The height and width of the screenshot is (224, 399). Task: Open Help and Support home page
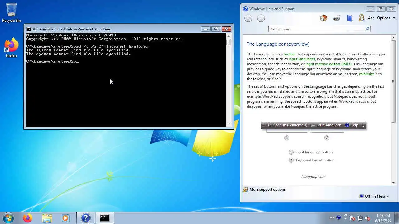(324, 18)
